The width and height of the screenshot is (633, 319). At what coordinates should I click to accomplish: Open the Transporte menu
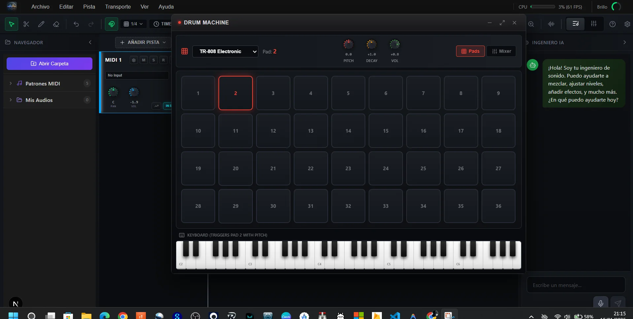(118, 7)
